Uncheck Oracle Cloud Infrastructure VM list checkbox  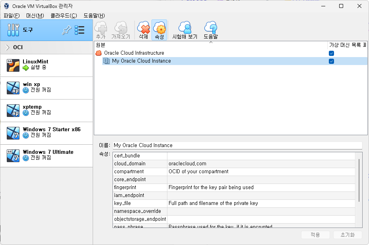(331, 53)
